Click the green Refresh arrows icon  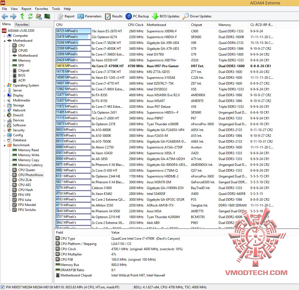pyautogui.click(x=30, y=16)
